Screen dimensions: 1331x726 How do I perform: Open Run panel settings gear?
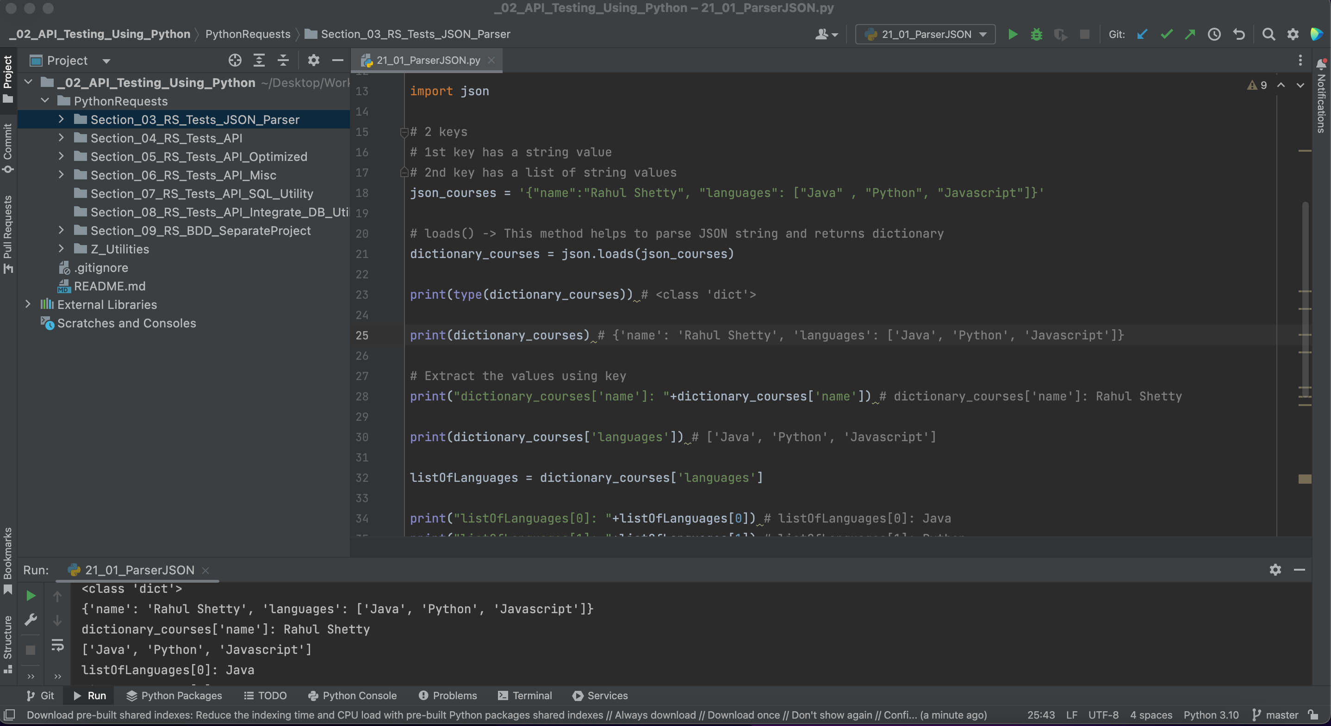[x=1275, y=570]
